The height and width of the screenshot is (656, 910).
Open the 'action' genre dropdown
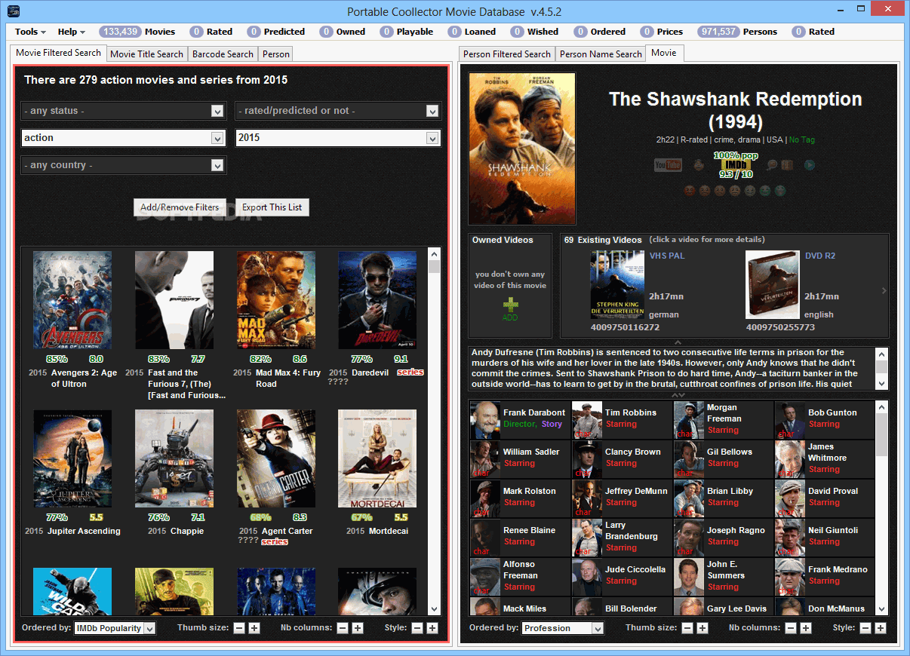(124, 138)
